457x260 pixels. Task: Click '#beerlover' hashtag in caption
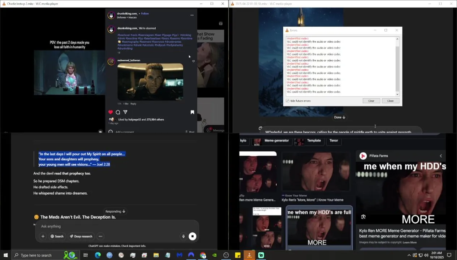tap(124, 35)
